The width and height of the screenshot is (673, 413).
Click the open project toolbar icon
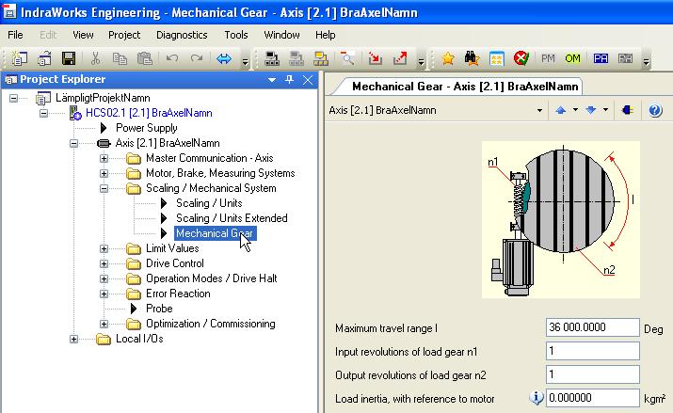[44, 58]
